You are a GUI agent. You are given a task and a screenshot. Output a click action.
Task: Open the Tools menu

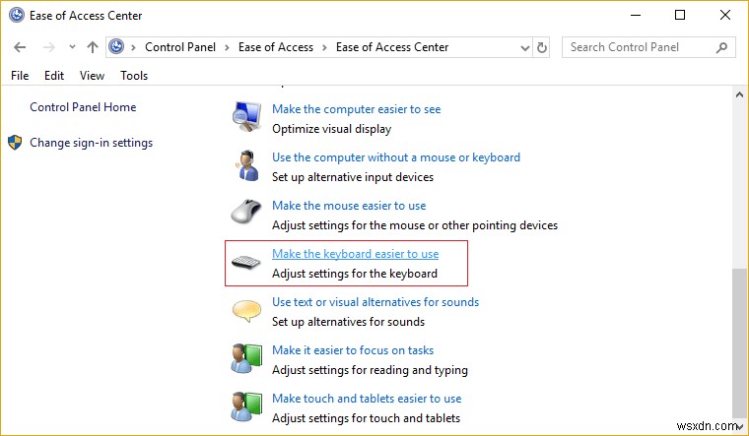(134, 76)
